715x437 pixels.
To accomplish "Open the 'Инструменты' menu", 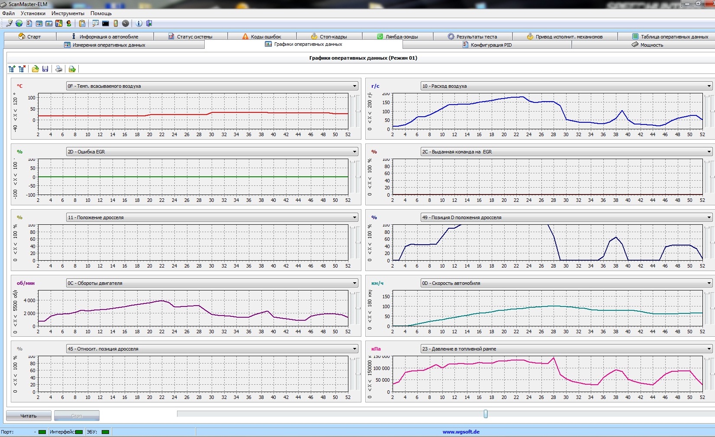I will coord(68,13).
